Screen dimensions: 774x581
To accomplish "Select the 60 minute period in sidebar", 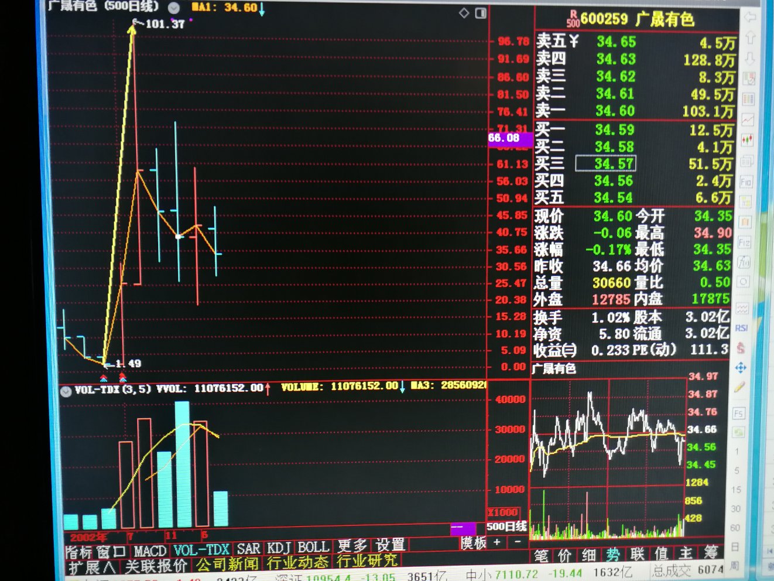I will (x=735, y=528).
